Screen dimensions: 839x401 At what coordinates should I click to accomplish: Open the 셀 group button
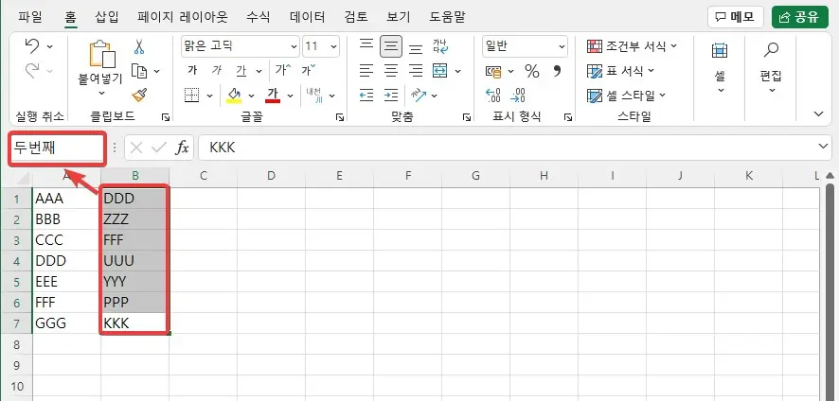(x=721, y=68)
